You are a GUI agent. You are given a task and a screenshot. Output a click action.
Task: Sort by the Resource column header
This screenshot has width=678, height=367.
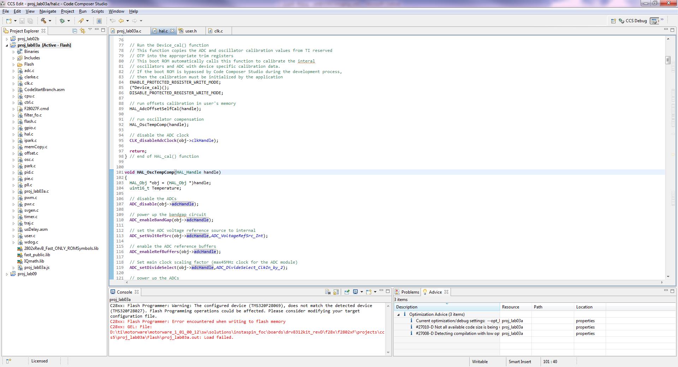coord(516,307)
